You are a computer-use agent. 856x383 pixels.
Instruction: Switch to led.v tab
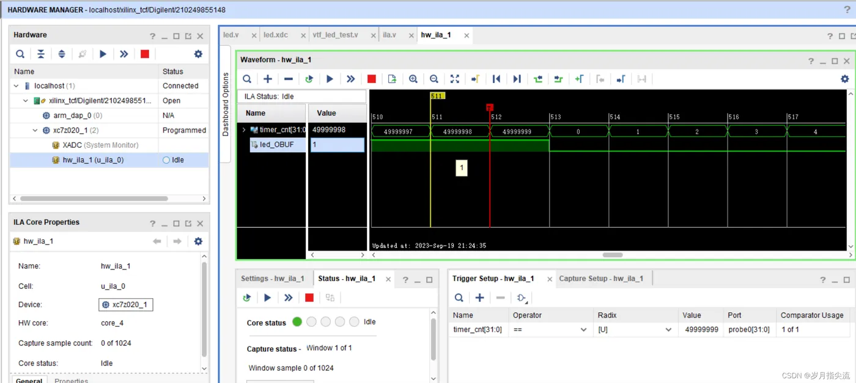click(x=231, y=35)
